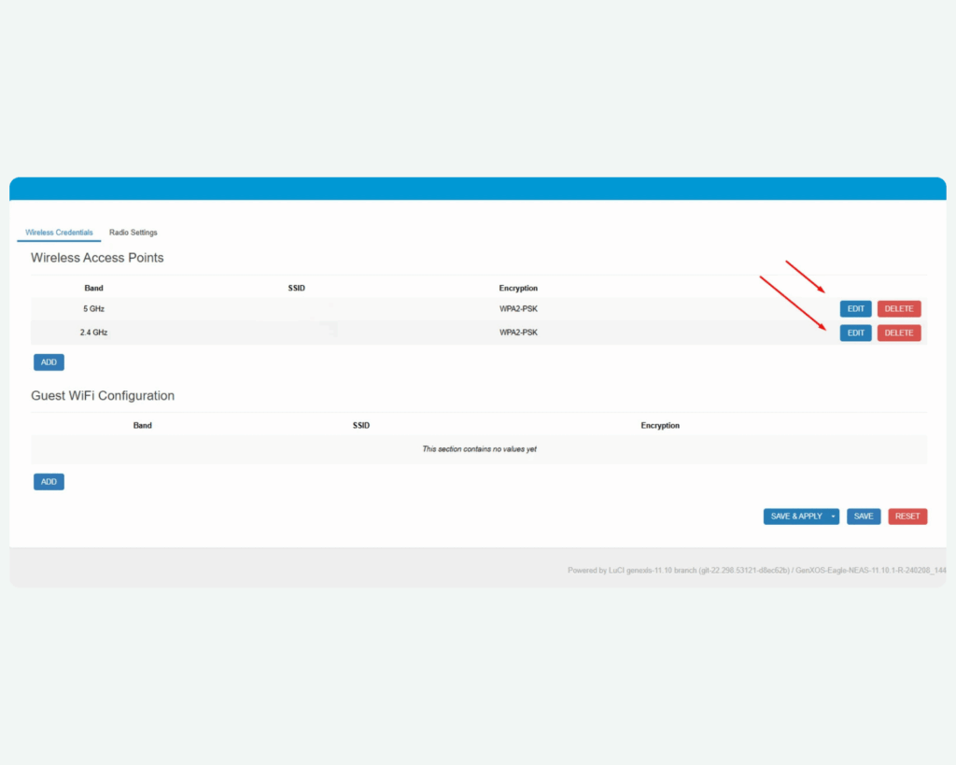
Task: Delete the 5 GHz access point
Action: 899,308
